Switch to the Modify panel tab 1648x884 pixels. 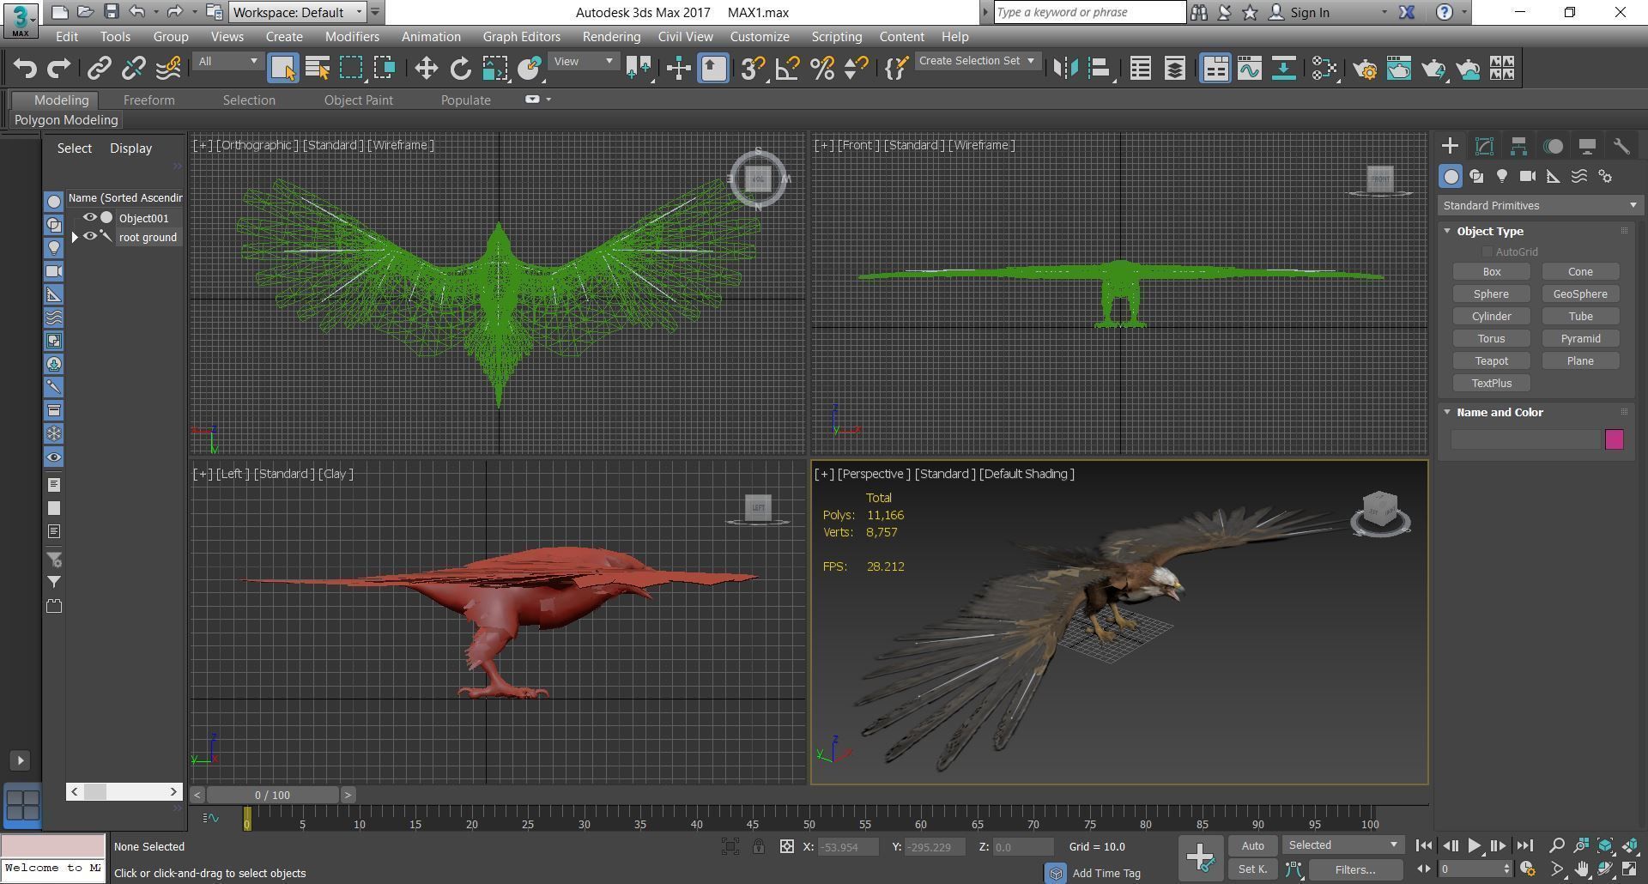coord(1484,146)
